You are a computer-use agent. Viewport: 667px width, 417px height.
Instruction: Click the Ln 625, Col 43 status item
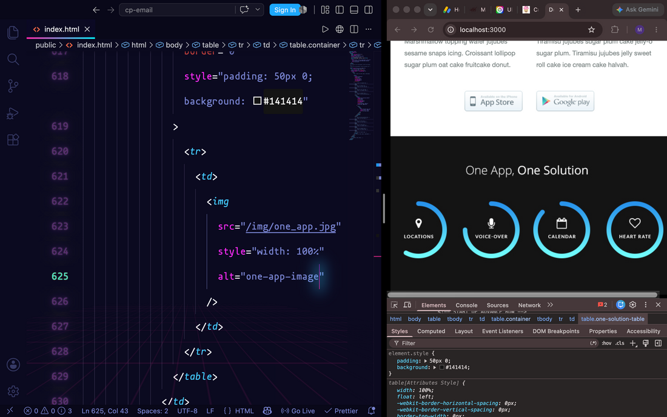click(105, 410)
